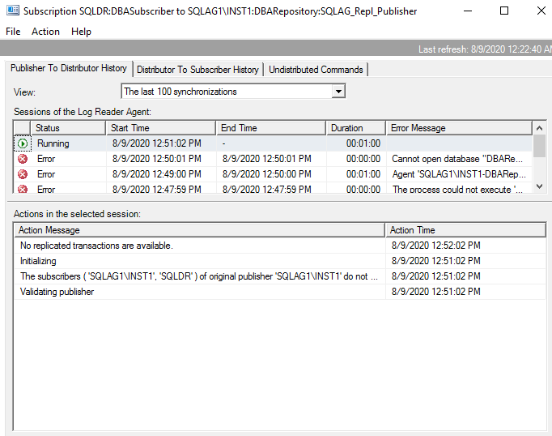
Task: Click the red error icon for 12:50:01 PM session
Action: pyautogui.click(x=22, y=159)
